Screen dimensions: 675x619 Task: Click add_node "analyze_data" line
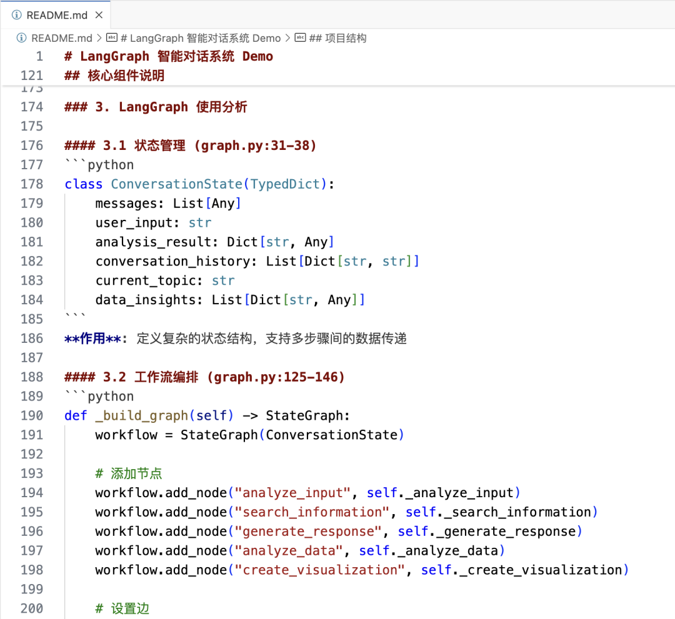[300, 551]
